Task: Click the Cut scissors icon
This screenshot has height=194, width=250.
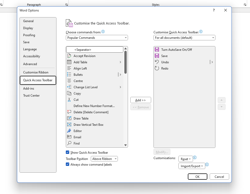Action: (x=69, y=99)
